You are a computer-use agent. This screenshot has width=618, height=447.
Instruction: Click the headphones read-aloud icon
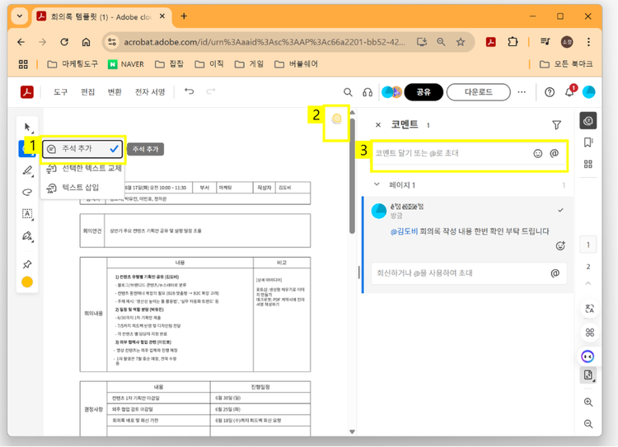click(x=368, y=92)
